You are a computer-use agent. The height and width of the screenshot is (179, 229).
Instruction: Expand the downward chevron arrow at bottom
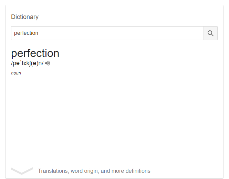click(x=22, y=171)
